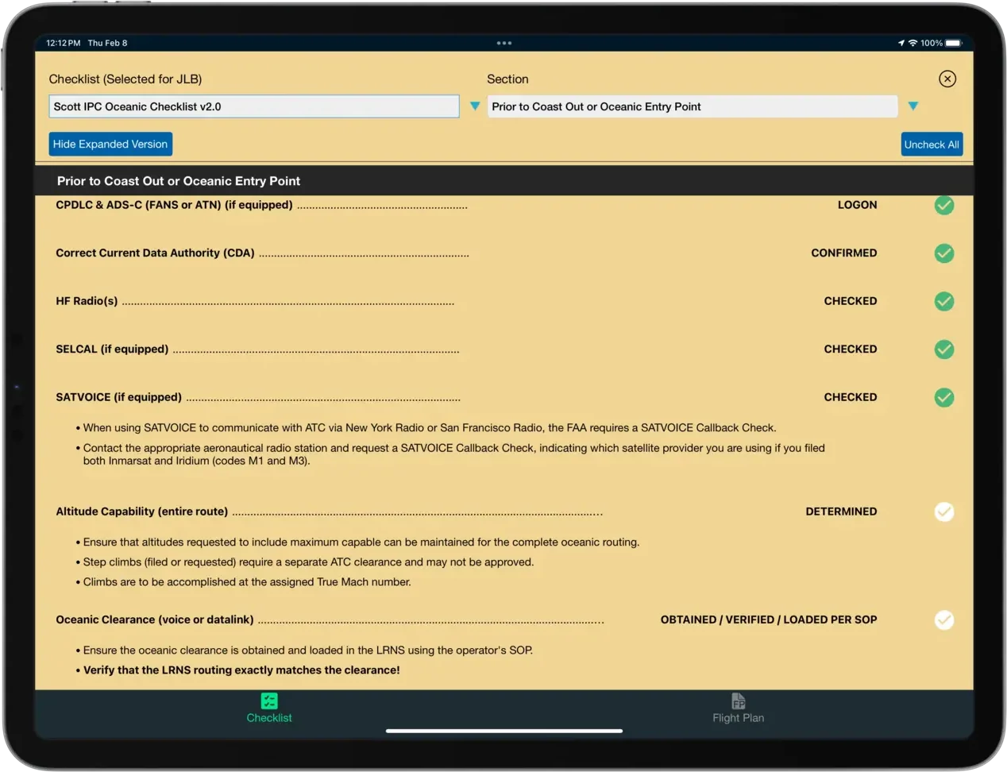1007x772 pixels.
Task: Check the Altitude Capability DETERMINED item
Action: pyautogui.click(x=943, y=511)
